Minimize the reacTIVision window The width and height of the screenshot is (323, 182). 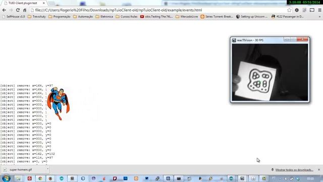click(287, 39)
